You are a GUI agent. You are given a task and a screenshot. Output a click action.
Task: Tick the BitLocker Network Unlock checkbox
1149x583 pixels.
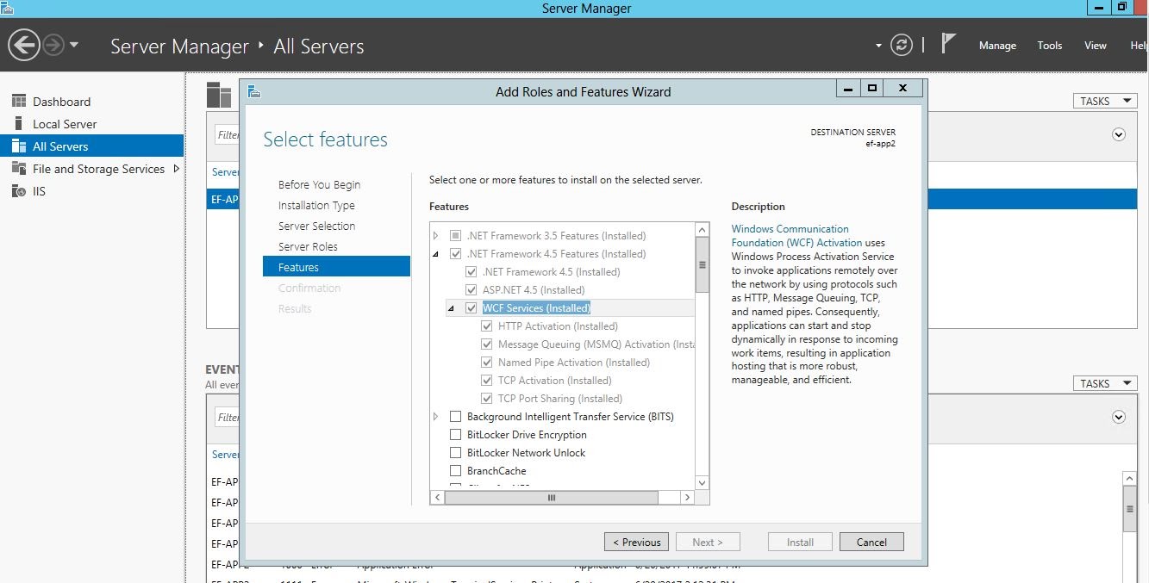tap(456, 453)
